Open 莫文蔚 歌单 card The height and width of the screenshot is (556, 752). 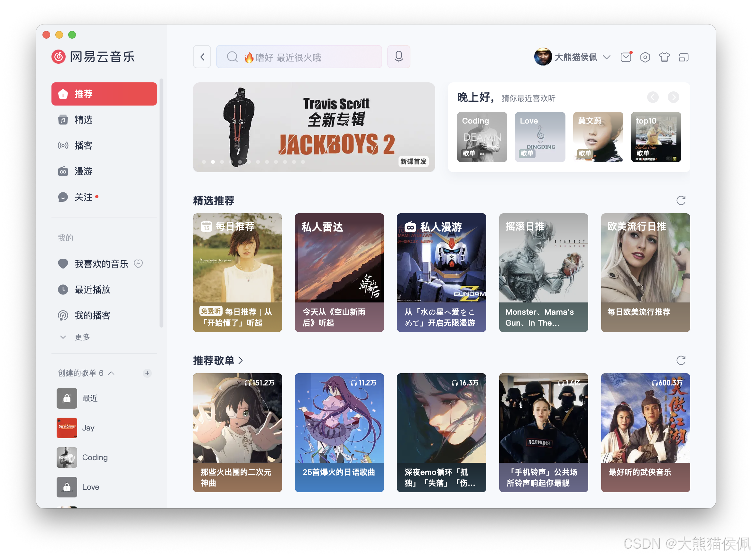pos(598,137)
